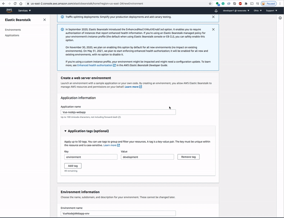
Task: Close the Elastic Beanstalk side panel
Action: pyautogui.click(x=45, y=20)
